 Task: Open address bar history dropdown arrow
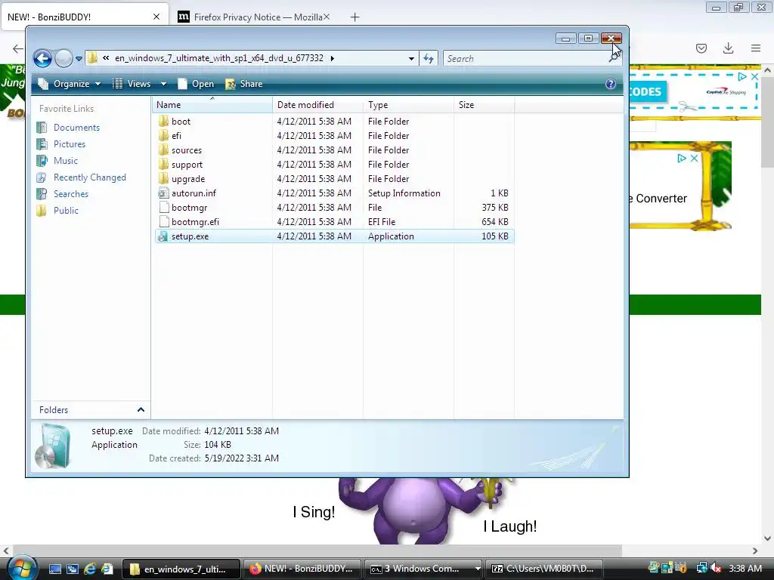(411, 58)
